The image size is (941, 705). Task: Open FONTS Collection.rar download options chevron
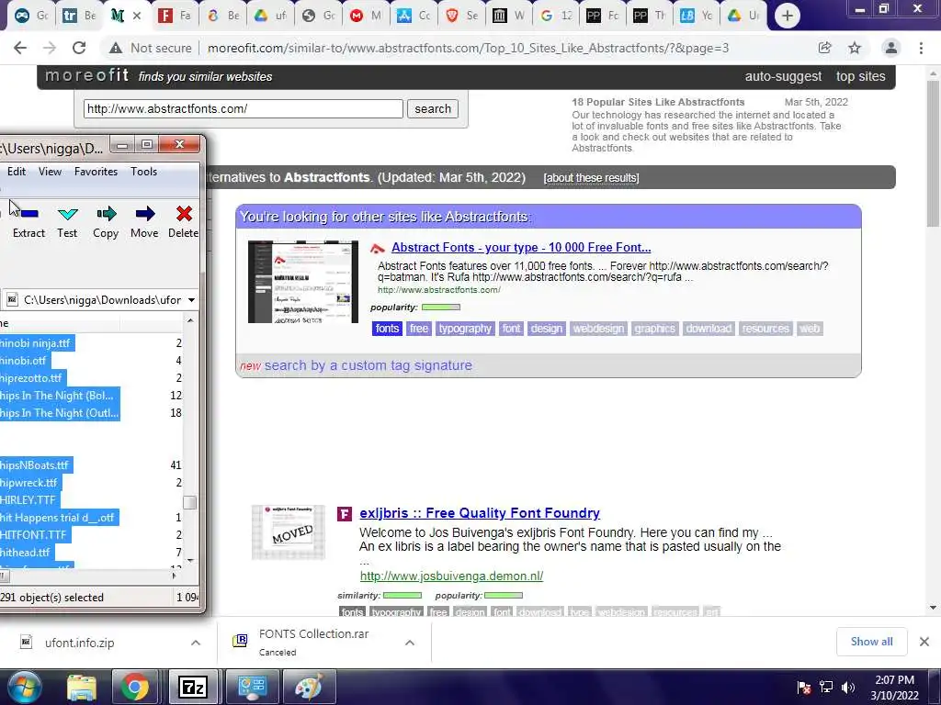[x=410, y=643]
